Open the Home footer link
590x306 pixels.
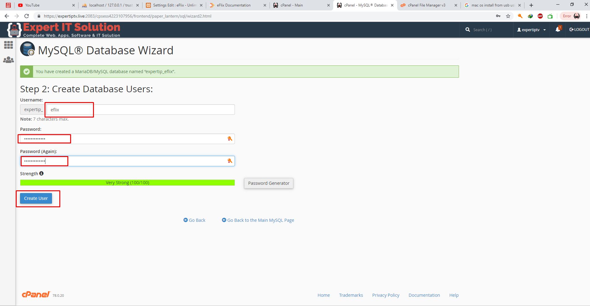pos(324,295)
